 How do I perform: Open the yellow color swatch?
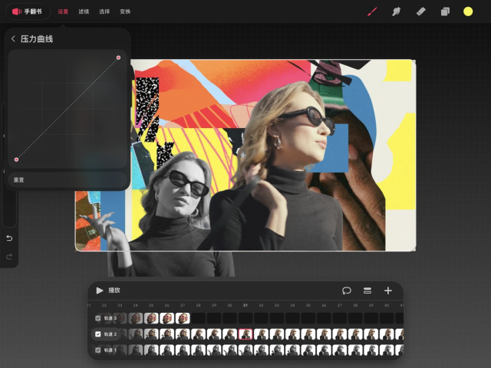(x=468, y=11)
